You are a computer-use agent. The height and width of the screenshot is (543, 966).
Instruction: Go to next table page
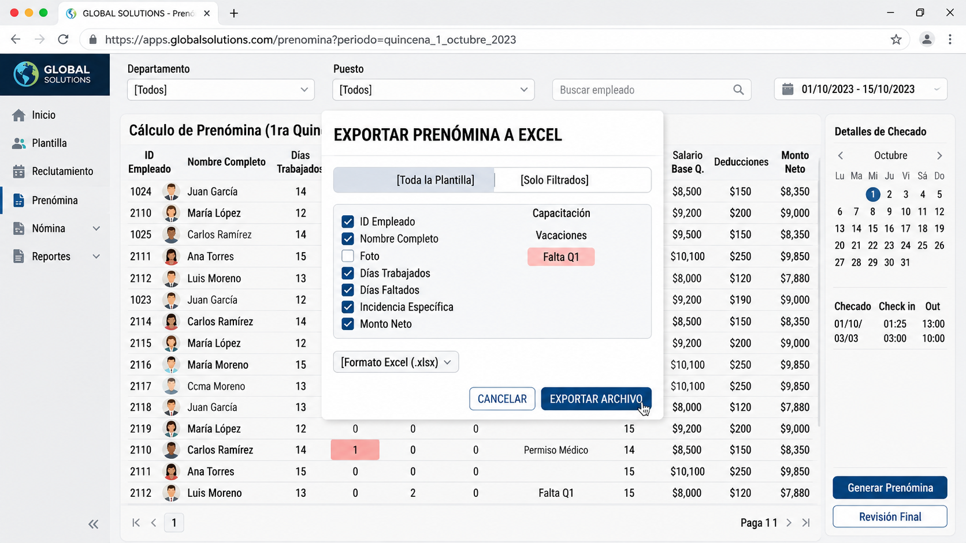[789, 523]
